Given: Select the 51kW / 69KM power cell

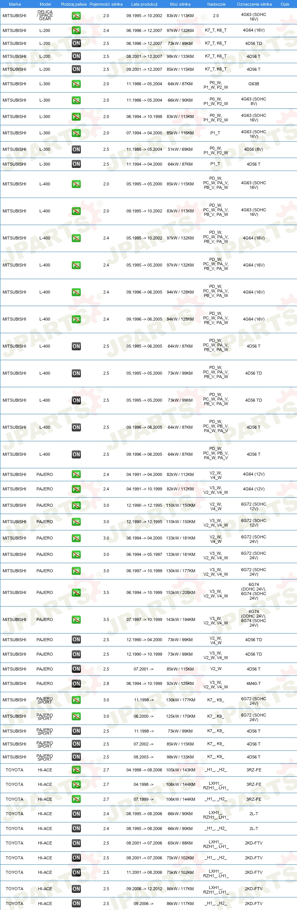Looking at the screenshot, I should [180, 149].
